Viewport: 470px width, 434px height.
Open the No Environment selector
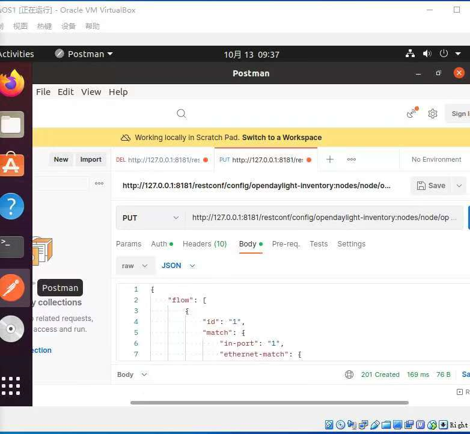tap(436, 159)
